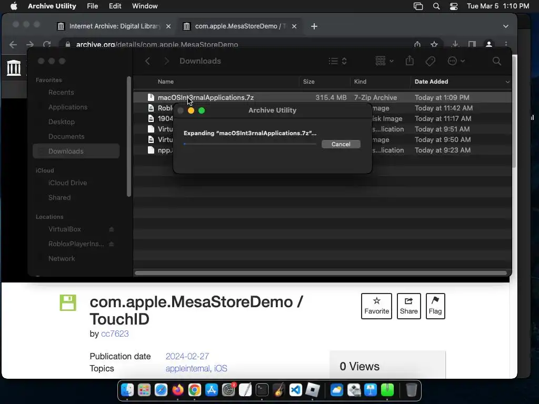Sort files by Size column header

[x=324, y=82]
